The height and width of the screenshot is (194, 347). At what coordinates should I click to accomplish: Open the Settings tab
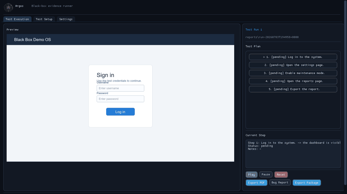tap(66, 19)
